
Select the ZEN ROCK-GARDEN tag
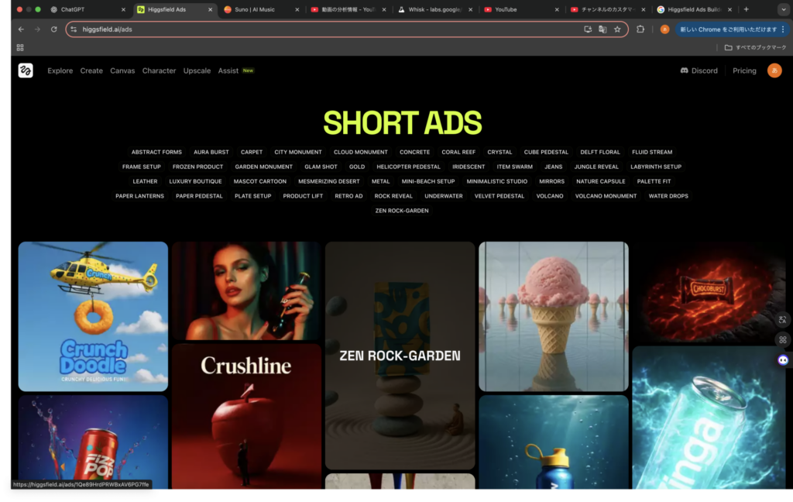(x=402, y=211)
